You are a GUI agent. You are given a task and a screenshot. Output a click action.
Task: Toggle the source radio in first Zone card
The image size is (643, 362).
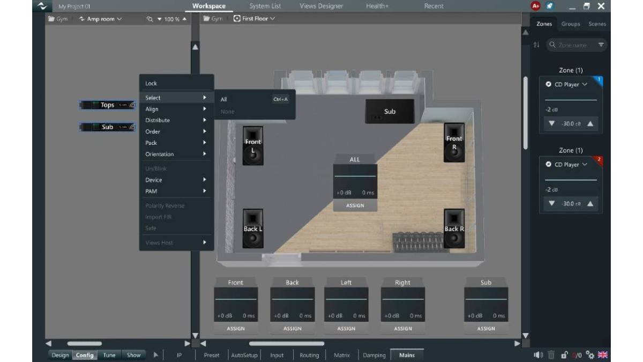click(x=549, y=84)
